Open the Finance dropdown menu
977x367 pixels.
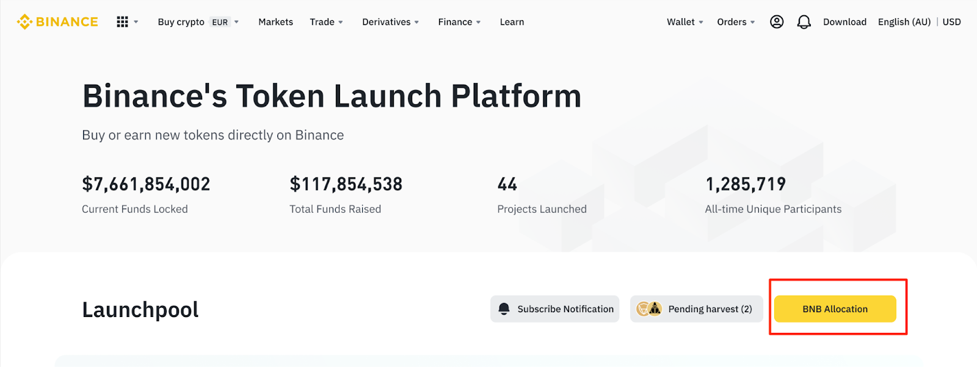point(459,22)
